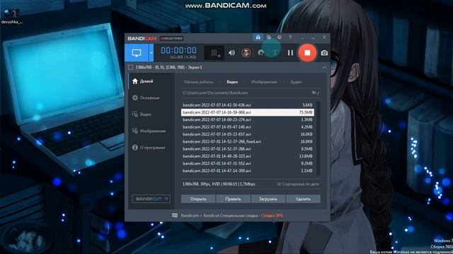
Task: Collapse the panel with the chevron arrow
Action: pos(324,68)
